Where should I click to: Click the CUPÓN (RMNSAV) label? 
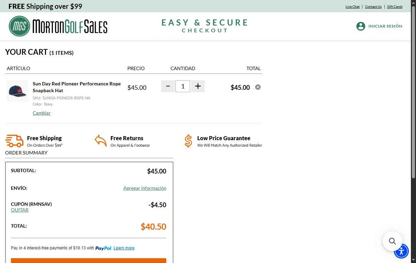pos(31,204)
